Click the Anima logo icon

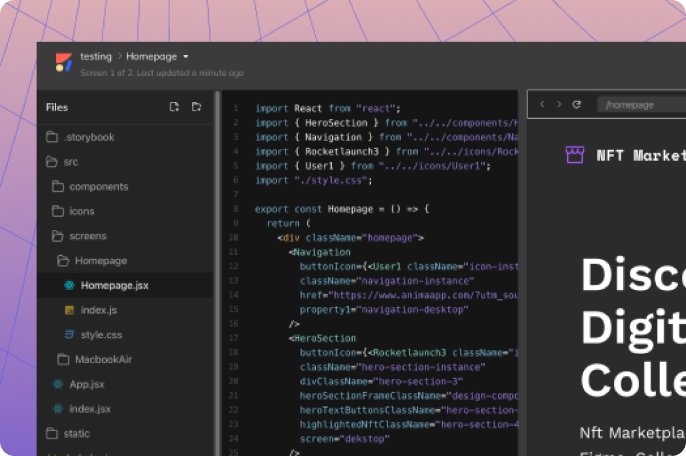(63, 62)
